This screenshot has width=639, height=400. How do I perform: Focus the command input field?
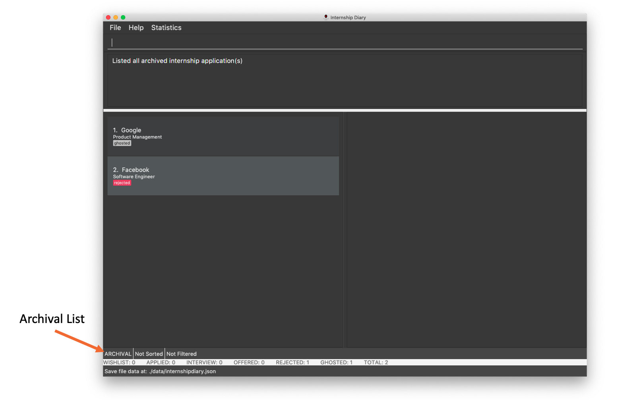pyautogui.click(x=345, y=42)
